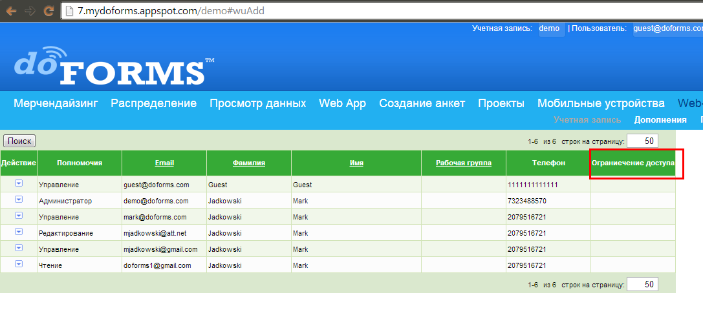The height and width of the screenshot is (317, 703).
Task: Expand action menu for doforms1@gmail.com row
Action: click(19, 264)
